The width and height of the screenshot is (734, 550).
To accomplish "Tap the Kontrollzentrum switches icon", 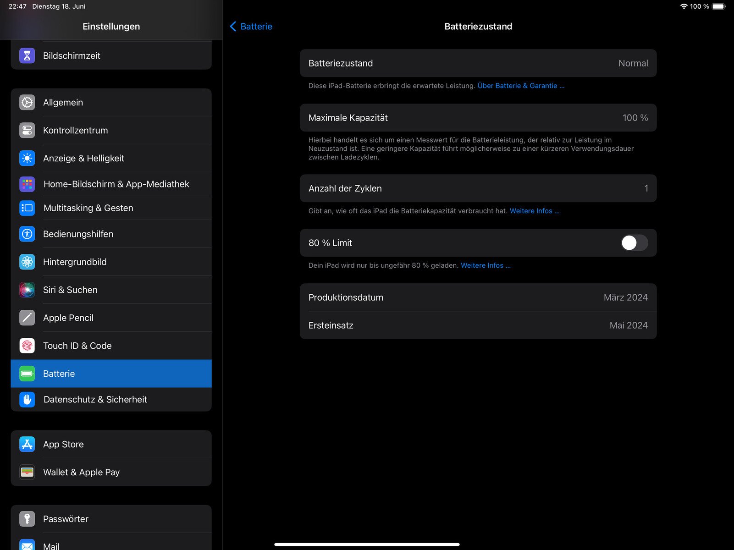I will [x=27, y=130].
